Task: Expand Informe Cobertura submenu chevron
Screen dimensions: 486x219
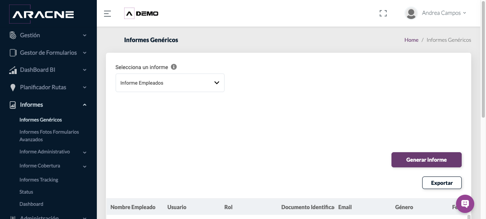Action: (x=85, y=166)
